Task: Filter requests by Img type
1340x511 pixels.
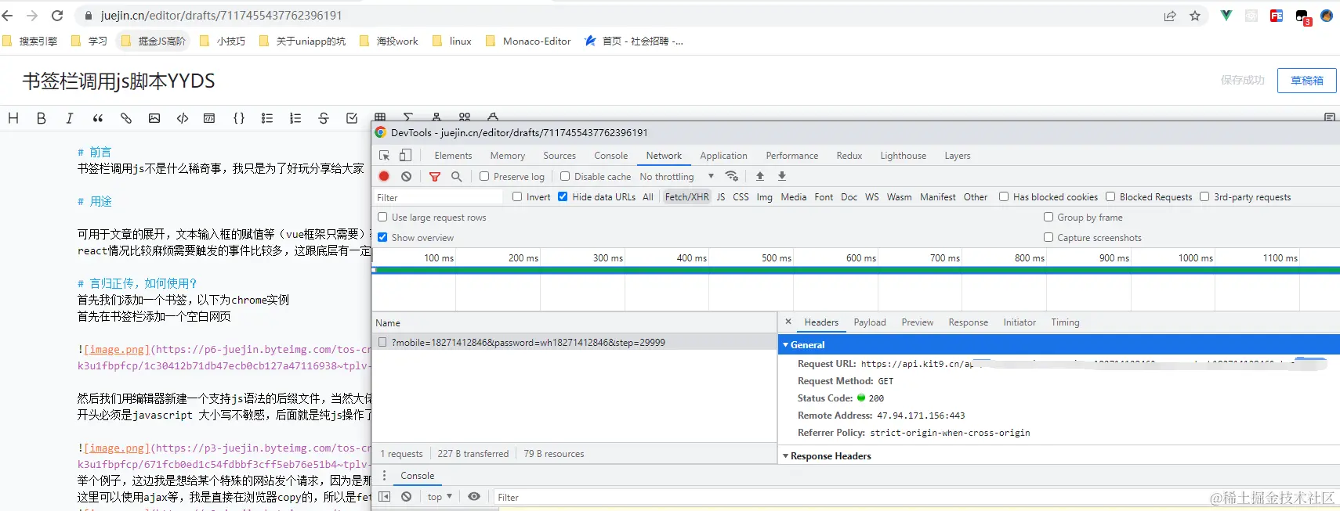Action: 764,197
